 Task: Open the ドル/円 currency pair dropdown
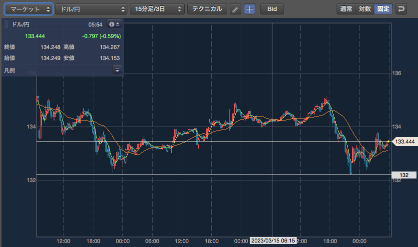[91, 9]
